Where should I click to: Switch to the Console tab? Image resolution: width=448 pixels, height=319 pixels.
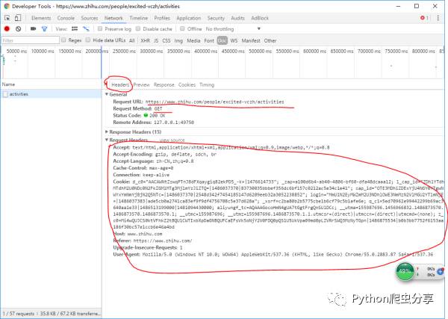(66, 18)
